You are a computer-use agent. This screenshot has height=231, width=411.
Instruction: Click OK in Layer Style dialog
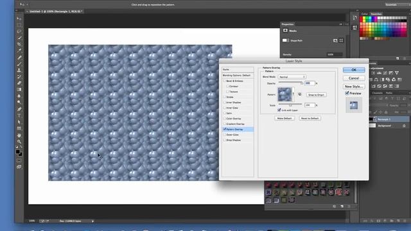click(x=354, y=70)
